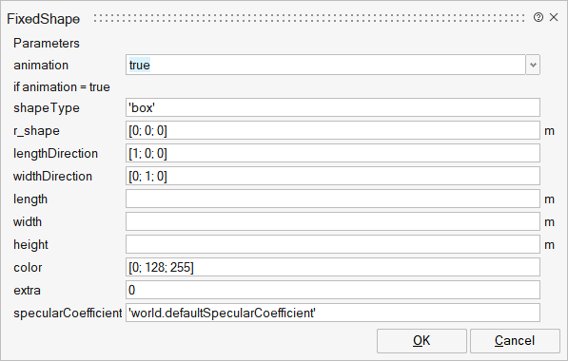The image size is (568, 361).
Task: Click the empty width field
Action: pos(333,221)
